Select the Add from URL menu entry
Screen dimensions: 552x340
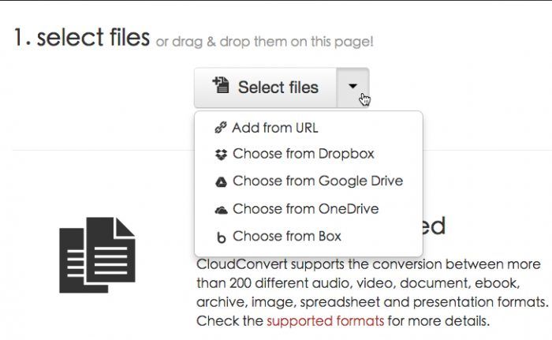point(274,128)
